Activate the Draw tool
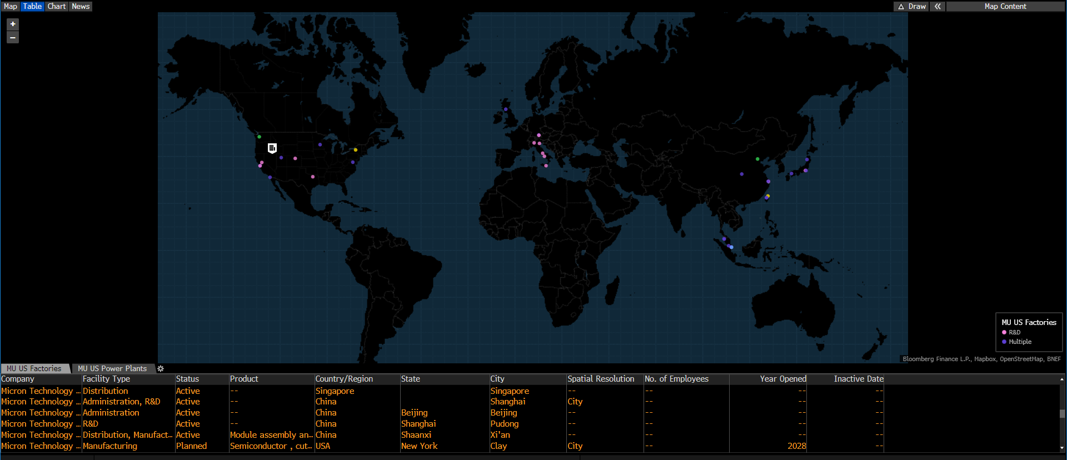 click(x=911, y=6)
